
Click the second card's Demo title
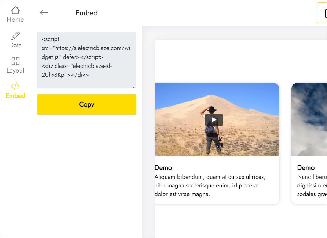[x=306, y=168]
